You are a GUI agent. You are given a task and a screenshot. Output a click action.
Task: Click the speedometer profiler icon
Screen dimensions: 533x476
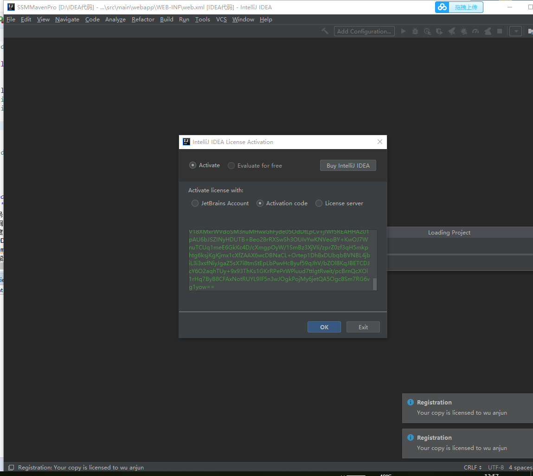pos(475,31)
